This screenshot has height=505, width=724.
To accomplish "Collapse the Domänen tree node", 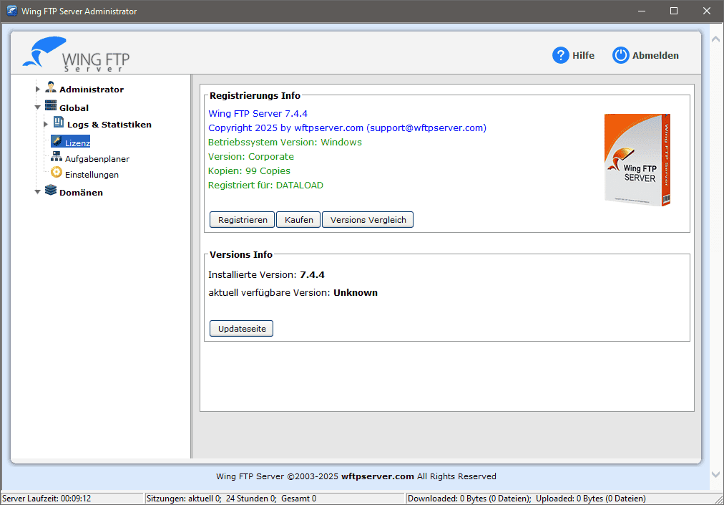I will coord(38,193).
